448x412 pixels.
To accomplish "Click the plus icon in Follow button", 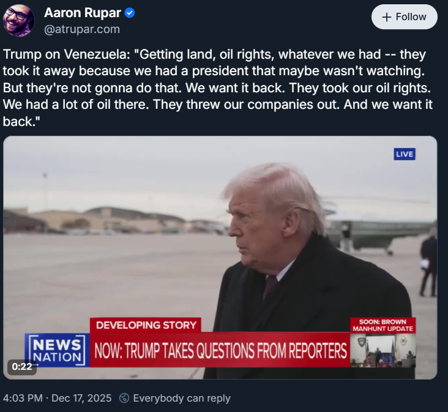I will tap(386, 17).
